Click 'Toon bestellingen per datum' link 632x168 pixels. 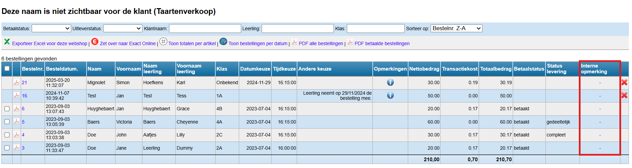(x=258, y=43)
